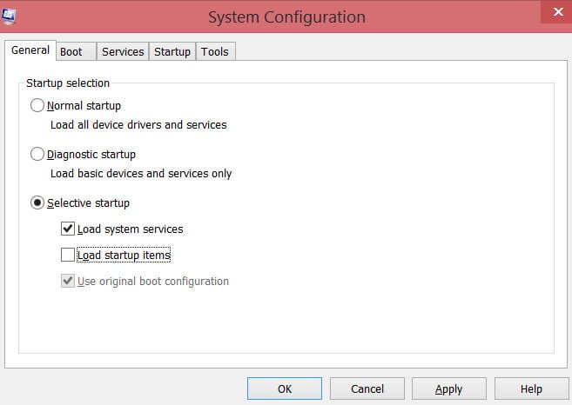Open Help for System Configuration

click(x=531, y=388)
